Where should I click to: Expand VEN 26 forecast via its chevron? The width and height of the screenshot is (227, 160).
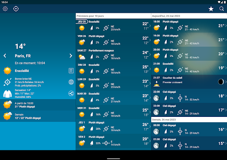point(150,40)
